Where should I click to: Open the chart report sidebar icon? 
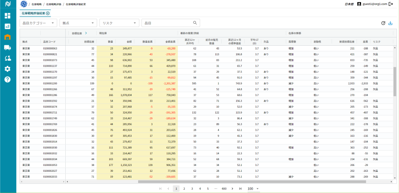tap(7, 26)
